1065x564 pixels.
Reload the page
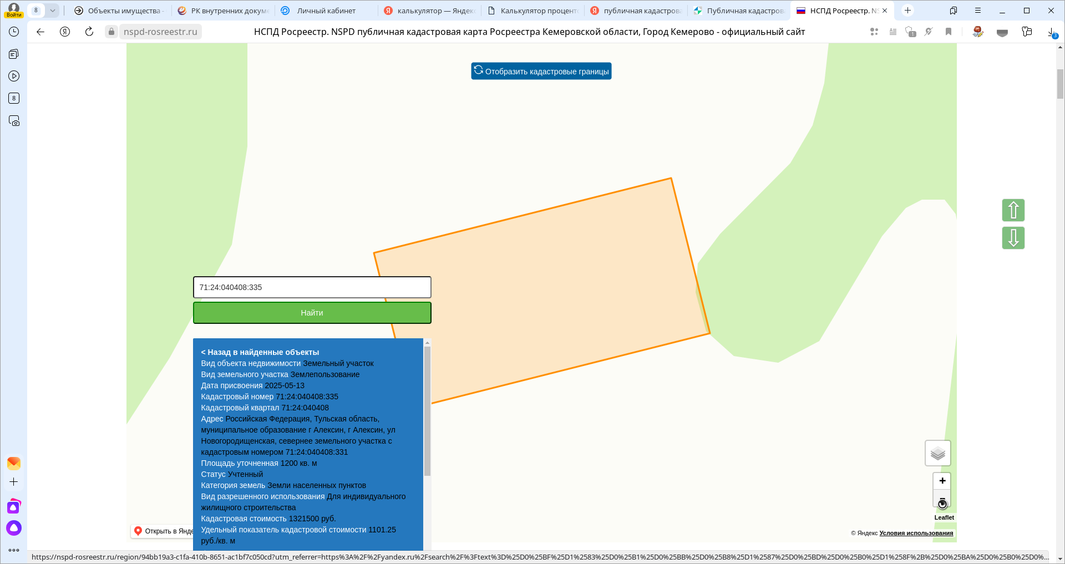coord(89,32)
